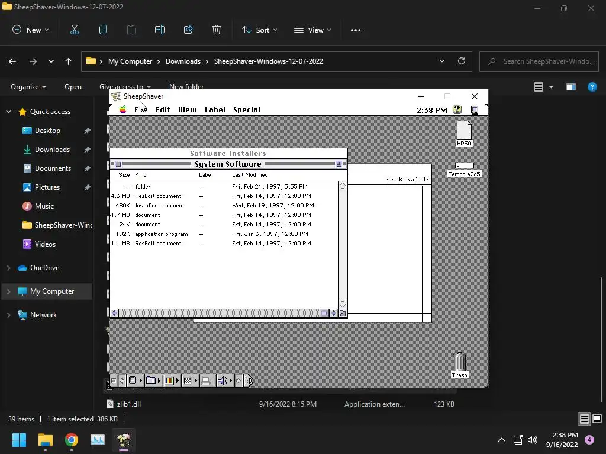Click the Control Strip scroll-right arrow

pyautogui.click(x=238, y=381)
